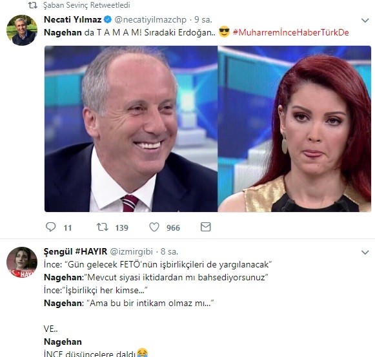Retweet Necati Yılmaz's tweet via arrows icon
The image size is (375, 357).
[103, 227]
